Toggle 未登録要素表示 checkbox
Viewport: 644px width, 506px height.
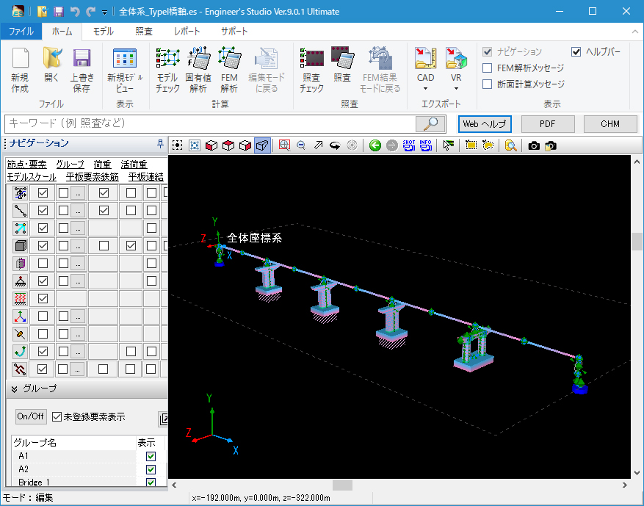[57, 416]
